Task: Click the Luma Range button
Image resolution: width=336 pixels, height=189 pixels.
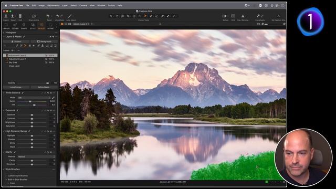Action: [x=16, y=87]
